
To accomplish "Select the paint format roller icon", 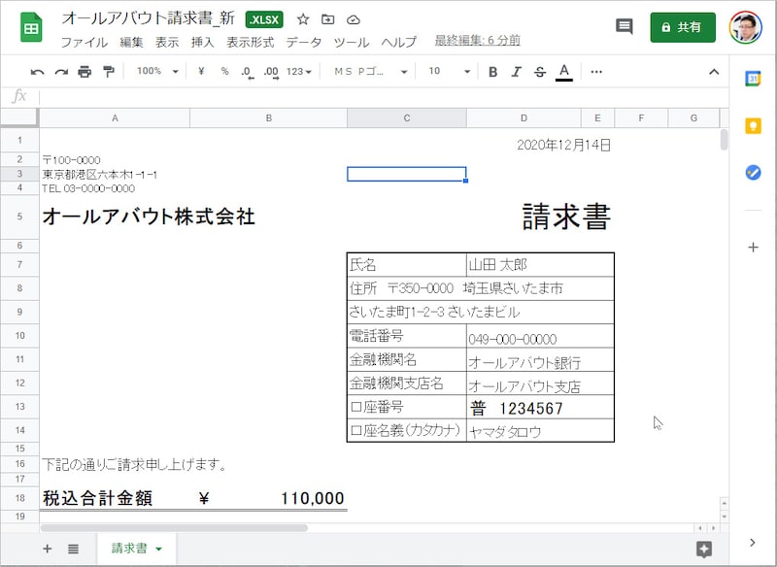I will click(x=108, y=72).
